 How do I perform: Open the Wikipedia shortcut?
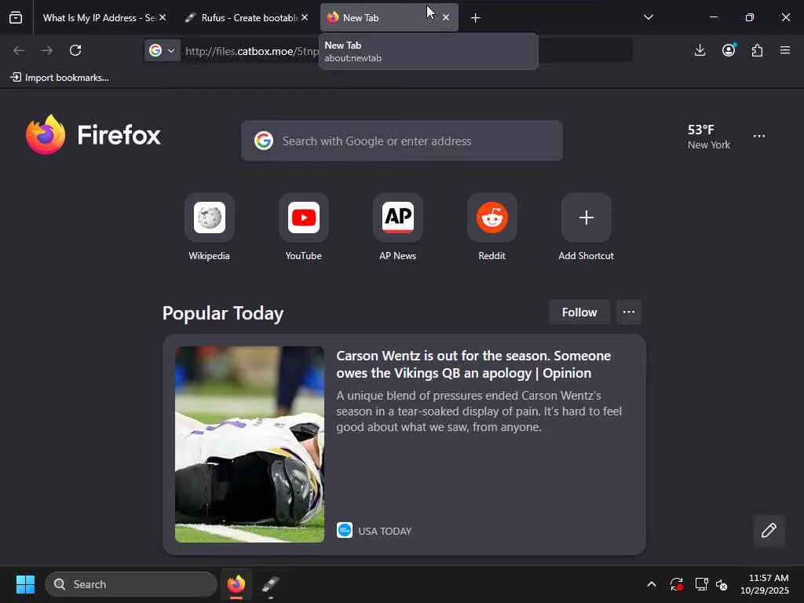tap(209, 227)
